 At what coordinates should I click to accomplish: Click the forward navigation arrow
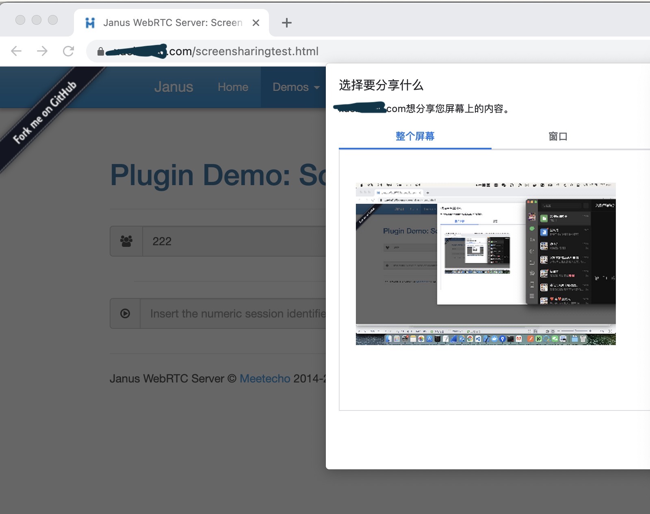(x=42, y=51)
